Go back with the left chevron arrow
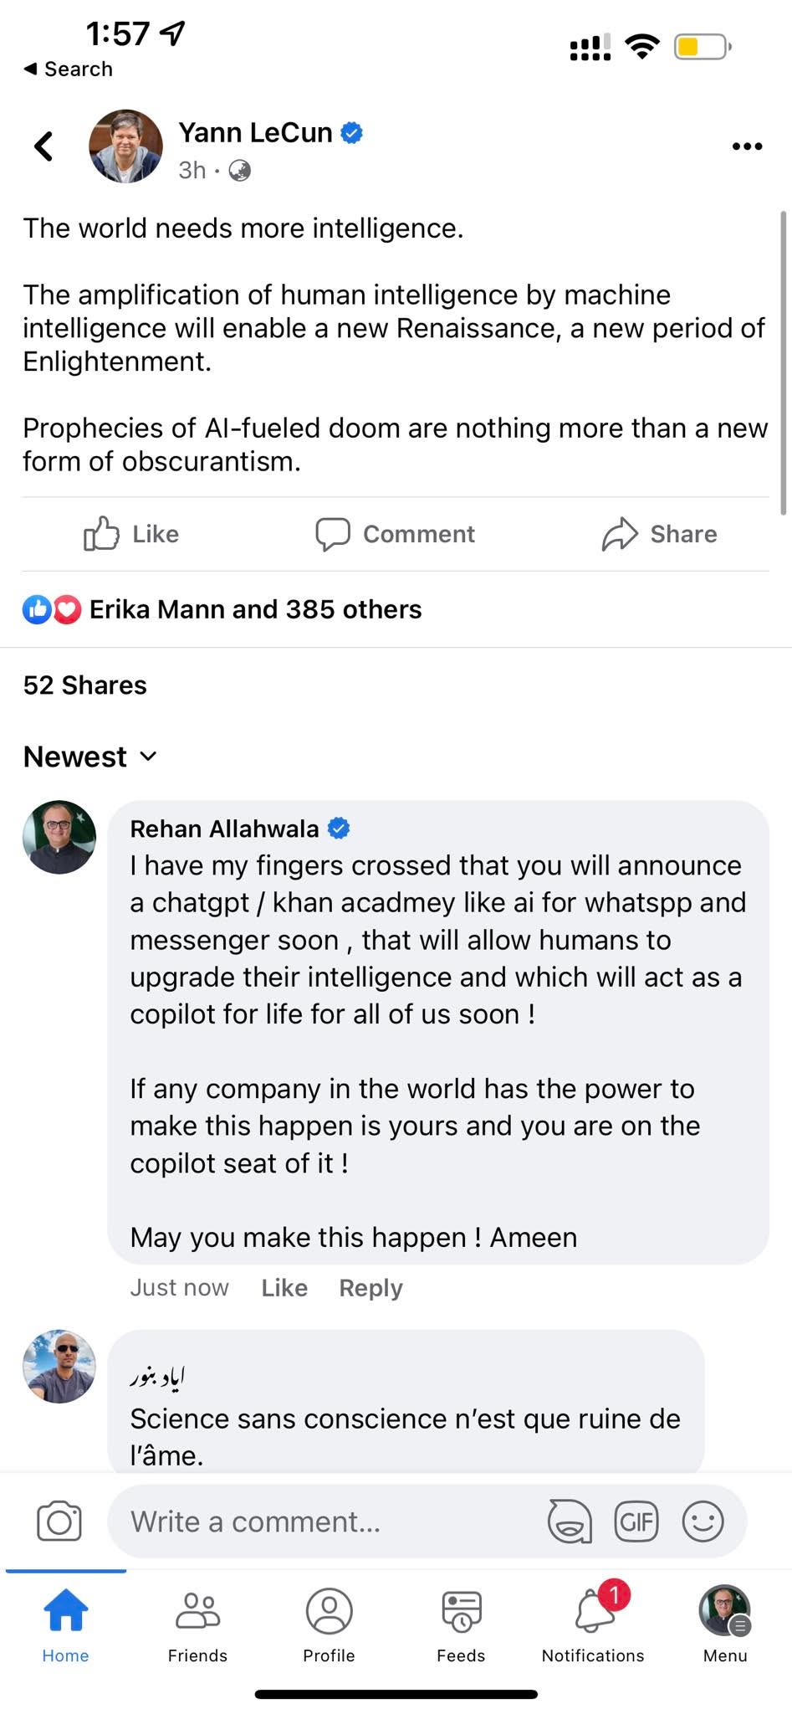The image size is (792, 1714). click(x=43, y=146)
